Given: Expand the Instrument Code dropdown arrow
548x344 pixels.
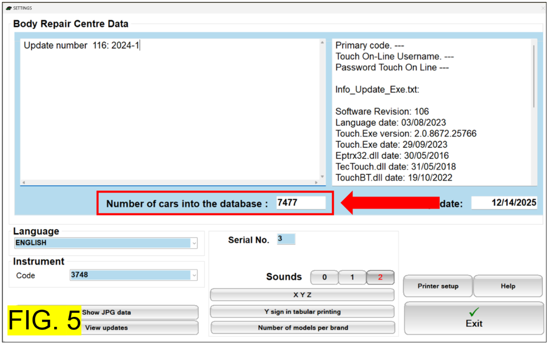Looking at the screenshot, I should click(194, 275).
